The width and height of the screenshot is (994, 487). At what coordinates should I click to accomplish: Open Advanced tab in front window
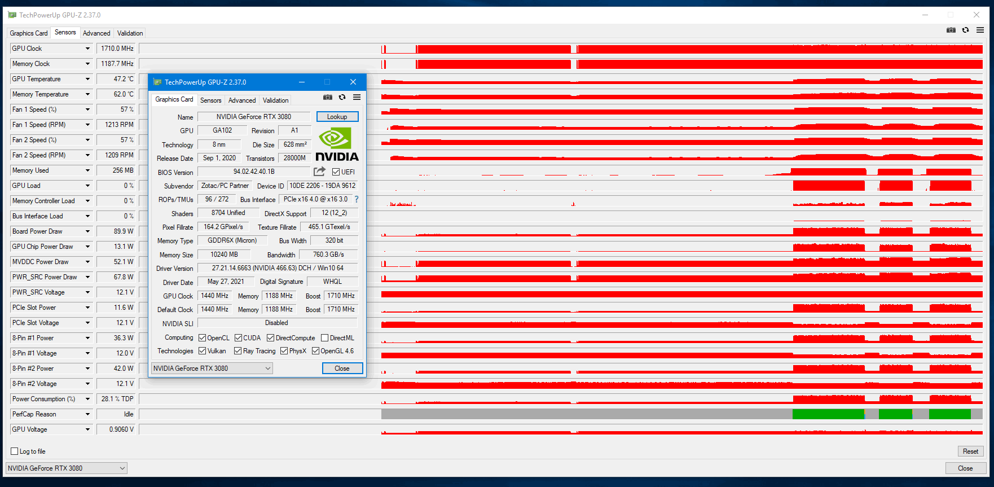point(242,100)
